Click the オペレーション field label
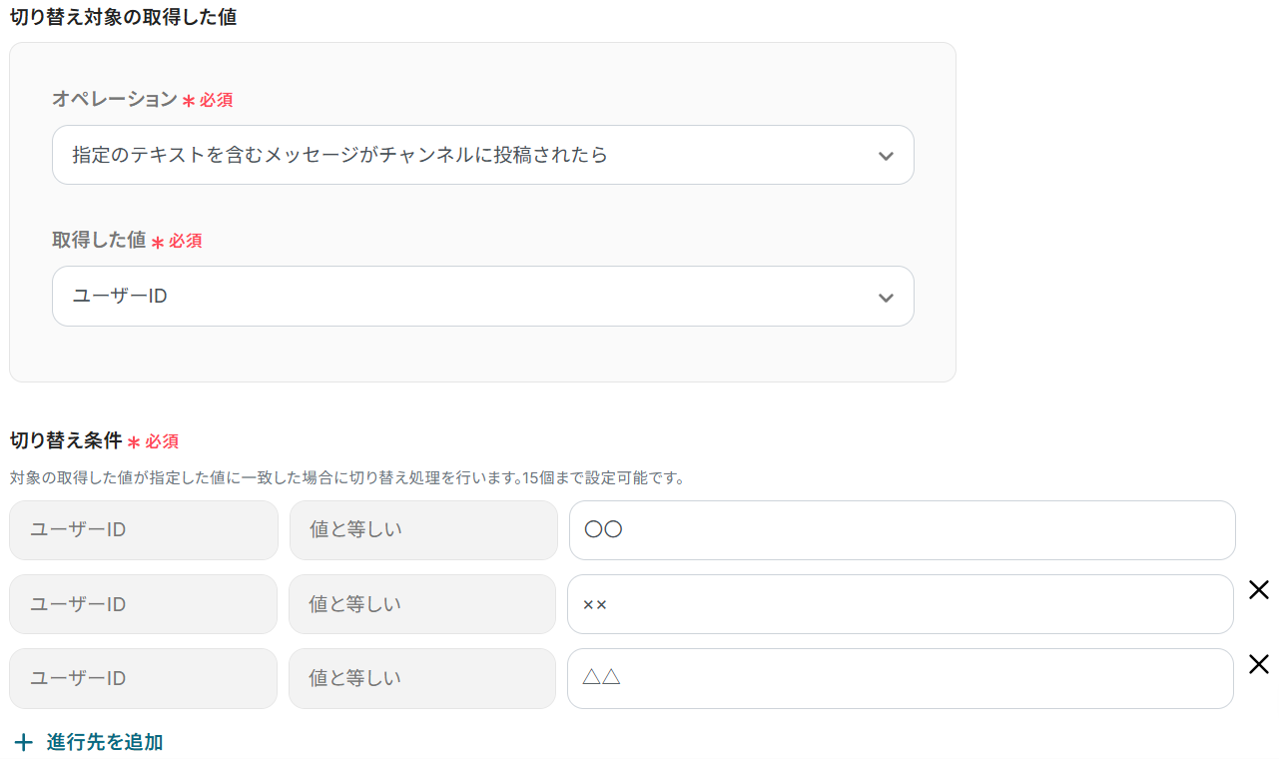This screenshot has width=1279, height=759. 114,99
